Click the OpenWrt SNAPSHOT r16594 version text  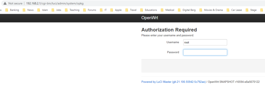click(x=234, y=82)
